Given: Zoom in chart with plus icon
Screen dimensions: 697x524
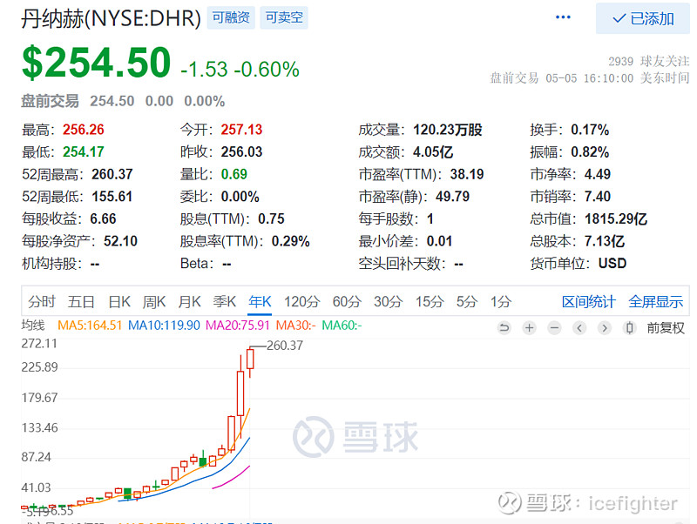Looking at the screenshot, I should tap(529, 328).
